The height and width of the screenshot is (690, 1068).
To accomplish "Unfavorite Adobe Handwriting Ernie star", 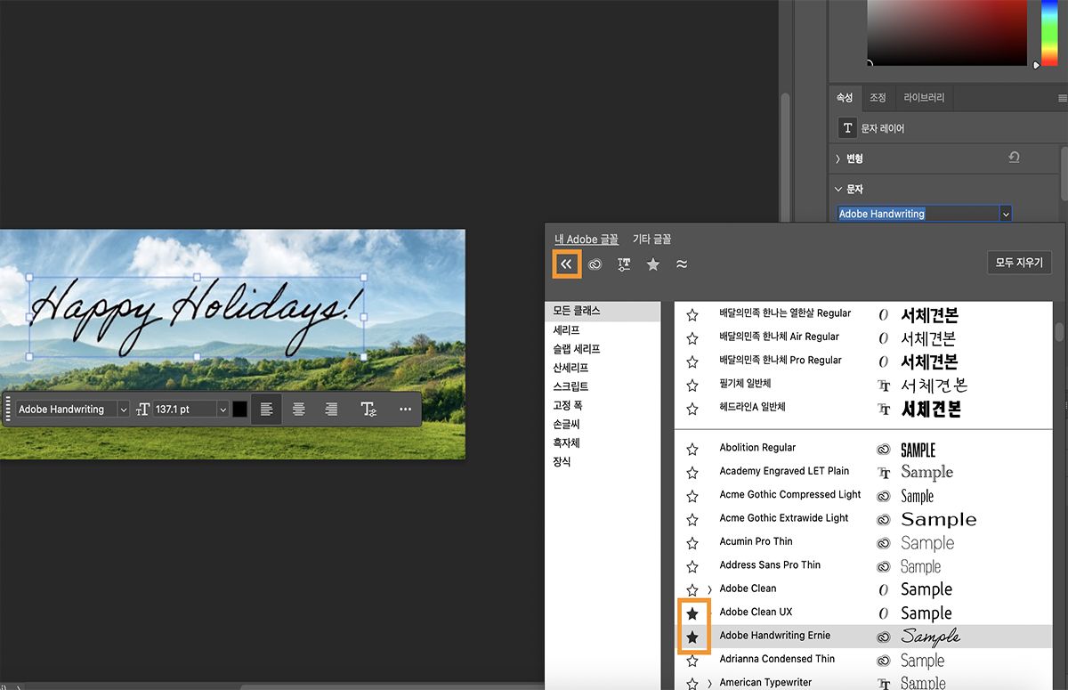I will [692, 637].
